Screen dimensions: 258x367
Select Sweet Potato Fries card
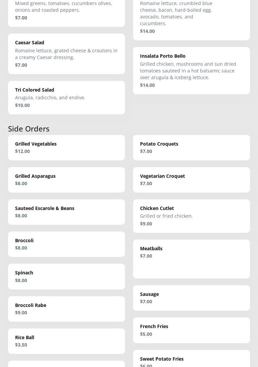[x=191, y=359]
